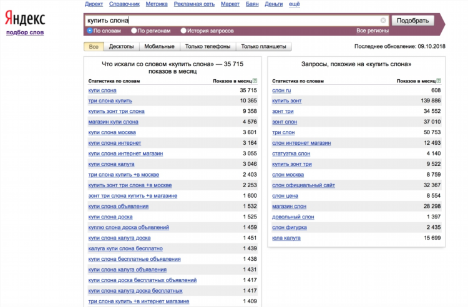Click the 'Подобрать' button

tap(413, 21)
